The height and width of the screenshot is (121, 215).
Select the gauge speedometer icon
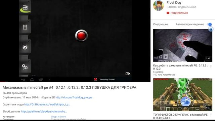point(25,47)
